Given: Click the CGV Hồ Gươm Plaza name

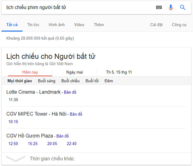Looking at the screenshot, I should click(29, 136).
